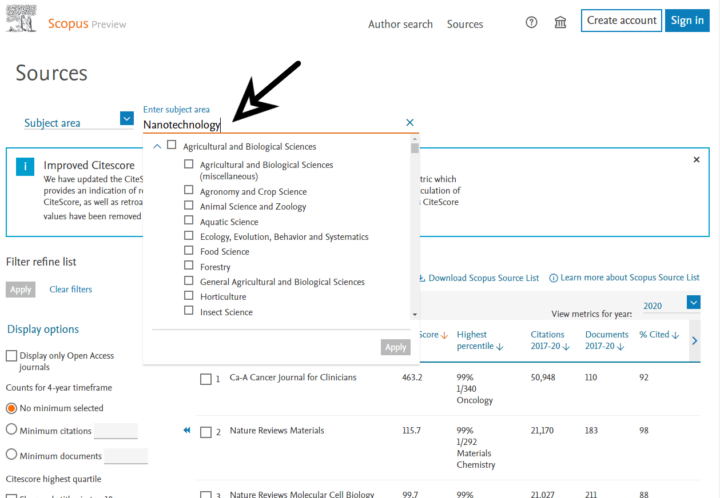
Task: Check the Agricultural and Biological Sciences parent box
Action: pyautogui.click(x=172, y=145)
